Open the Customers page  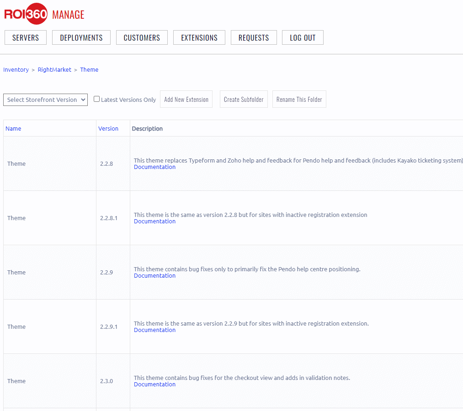tap(142, 37)
